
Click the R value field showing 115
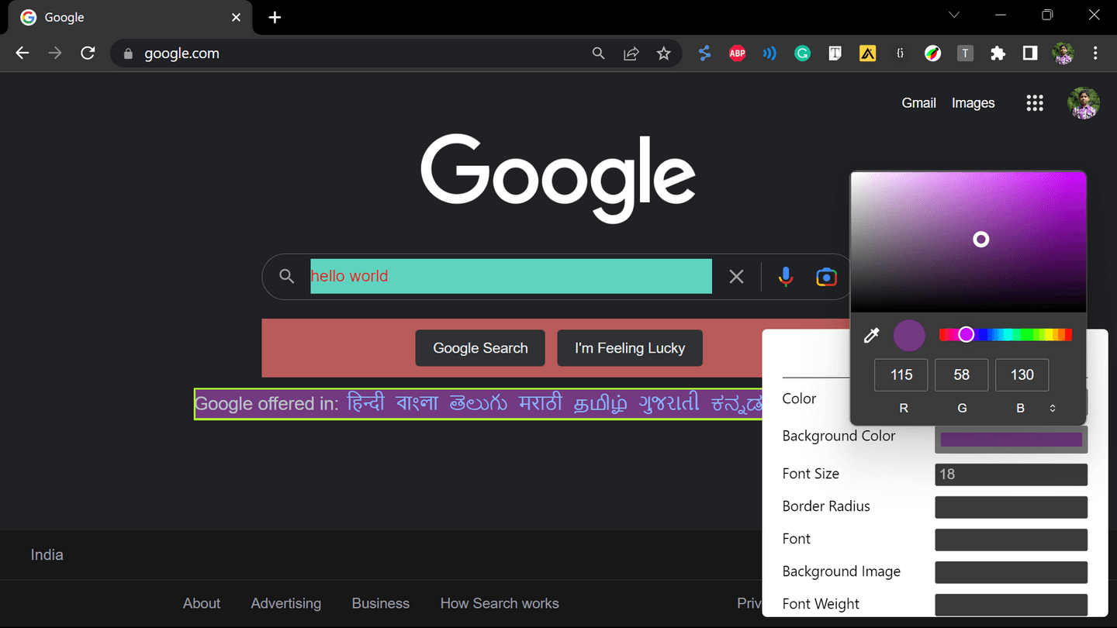901,375
